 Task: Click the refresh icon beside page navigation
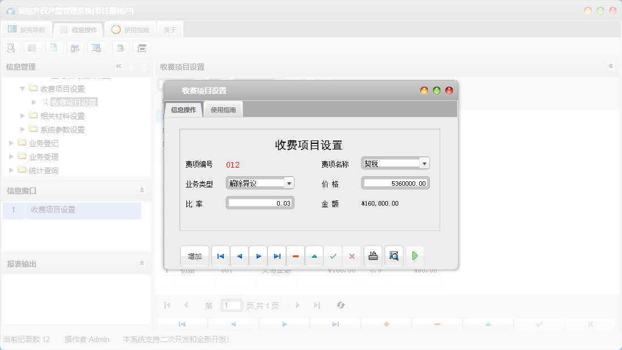click(340, 305)
